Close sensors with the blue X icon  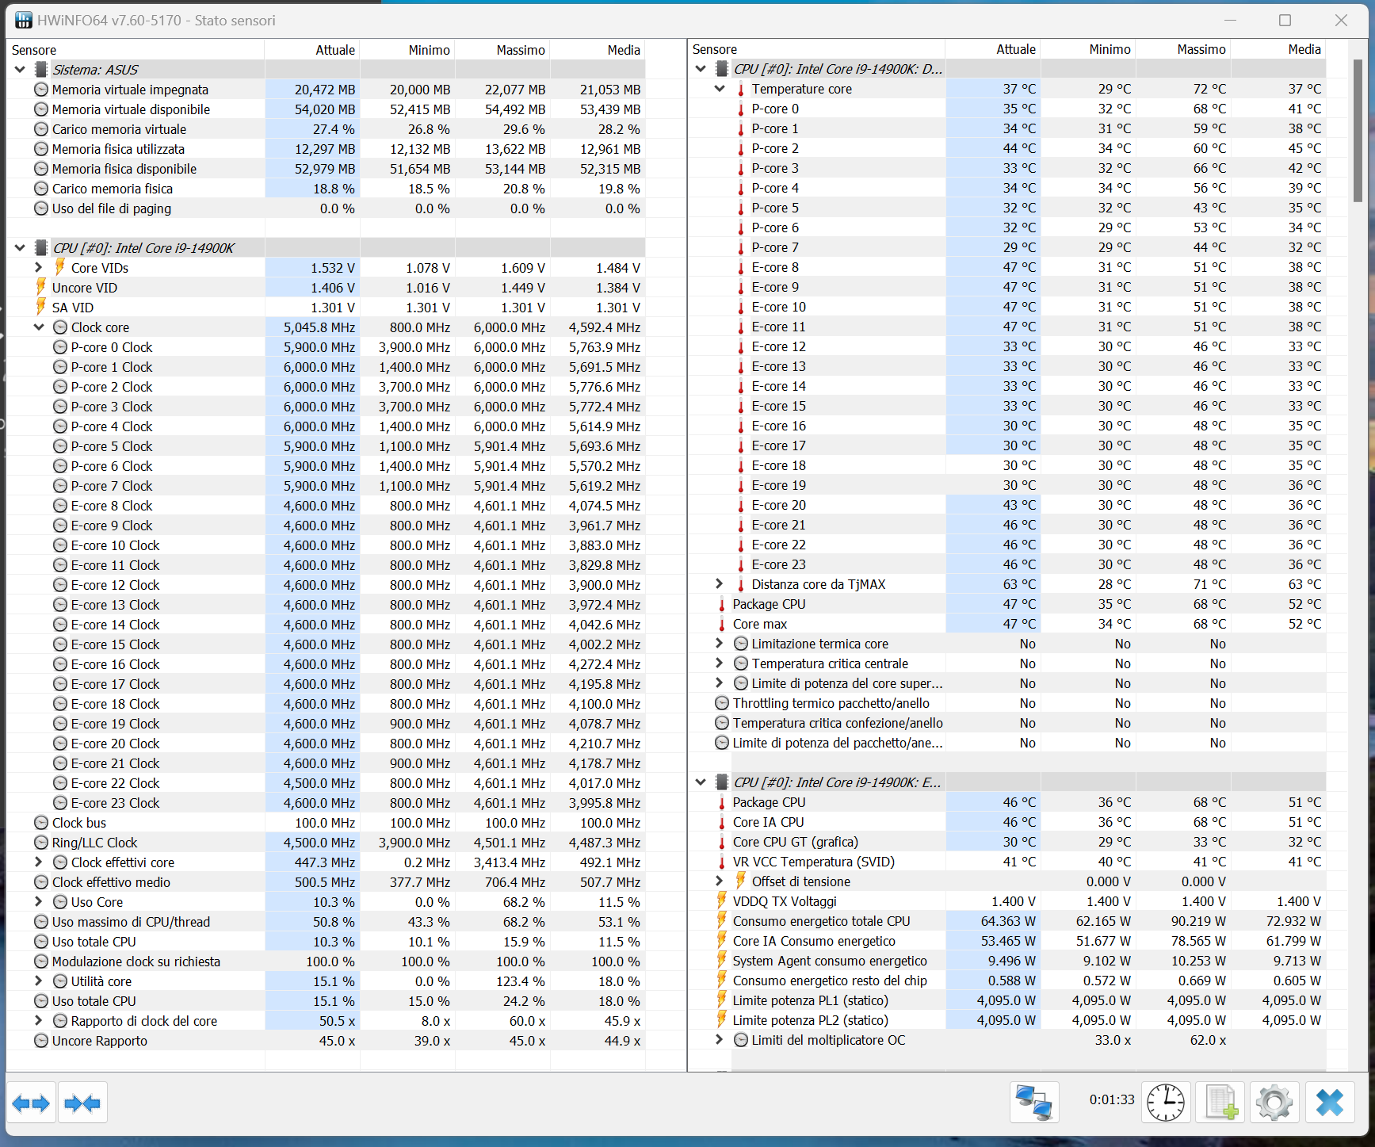tap(1329, 1103)
